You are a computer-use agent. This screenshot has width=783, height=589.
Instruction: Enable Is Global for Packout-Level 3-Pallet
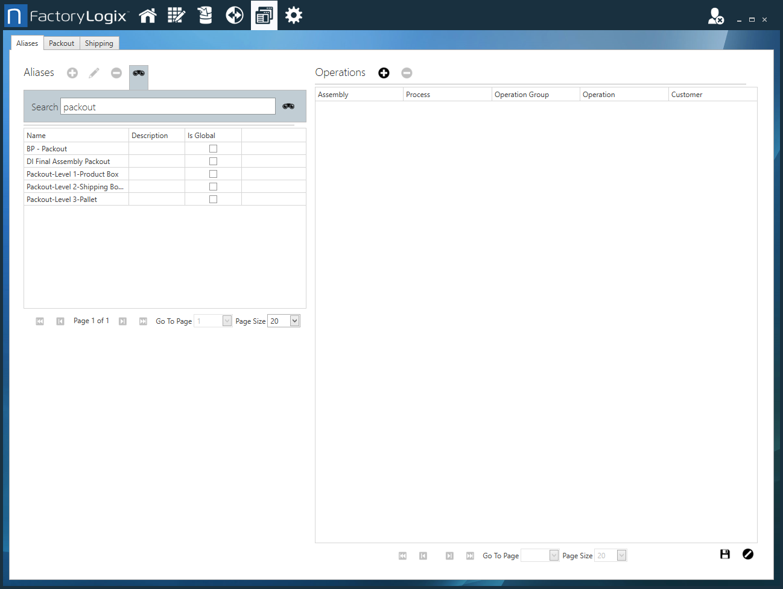[x=213, y=200]
